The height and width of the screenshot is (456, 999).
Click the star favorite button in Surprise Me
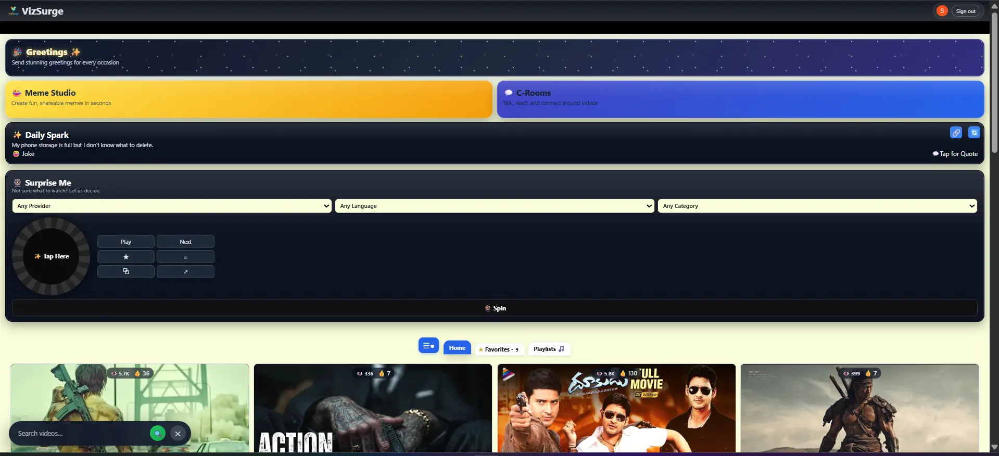point(126,257)
